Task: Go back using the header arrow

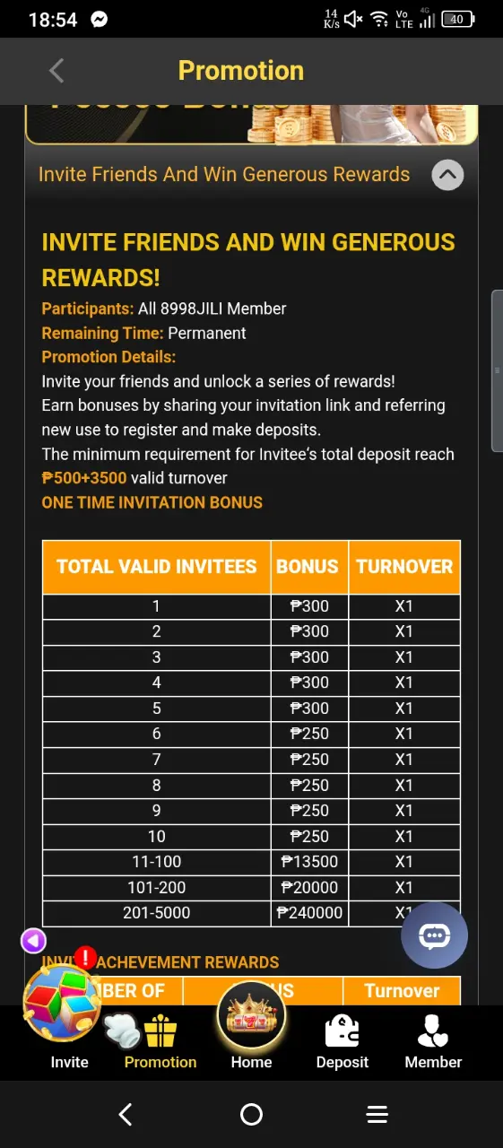Action: pos(56,71)
